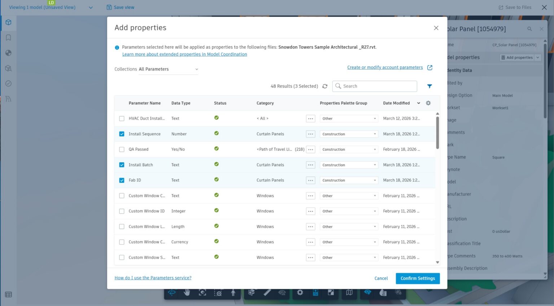Uncheck the Install Batch checkbox
This screenshot has width=554, height=306.
(x=122, y=165)
